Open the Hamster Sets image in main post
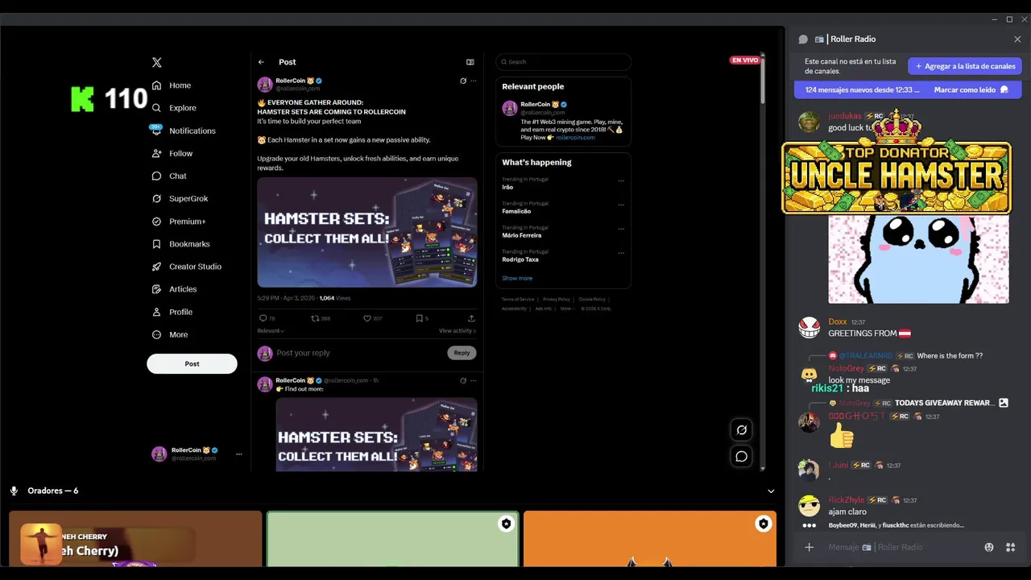 pos(367,233)
